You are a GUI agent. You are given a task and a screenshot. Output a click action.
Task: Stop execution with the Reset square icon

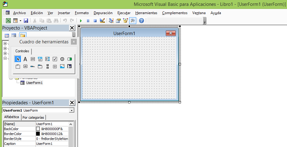95,21
